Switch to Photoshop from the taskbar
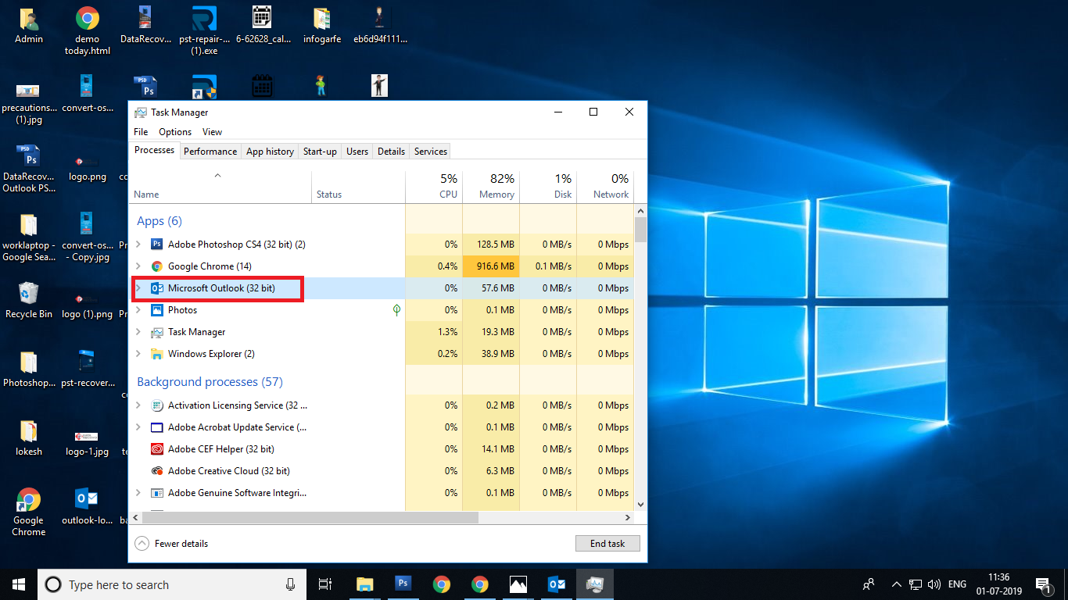Screen dimensions: 1068x600 point(403,584)
